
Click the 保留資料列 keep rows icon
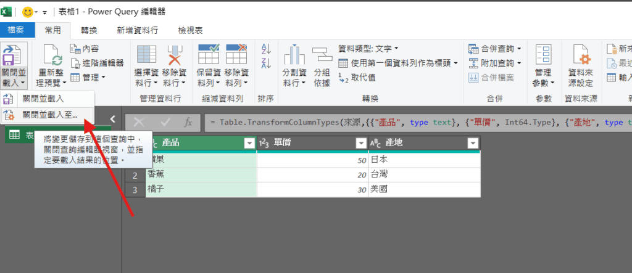point(208,57)
